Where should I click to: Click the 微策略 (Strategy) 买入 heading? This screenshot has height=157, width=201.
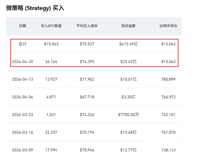click(x=35, y=8)
